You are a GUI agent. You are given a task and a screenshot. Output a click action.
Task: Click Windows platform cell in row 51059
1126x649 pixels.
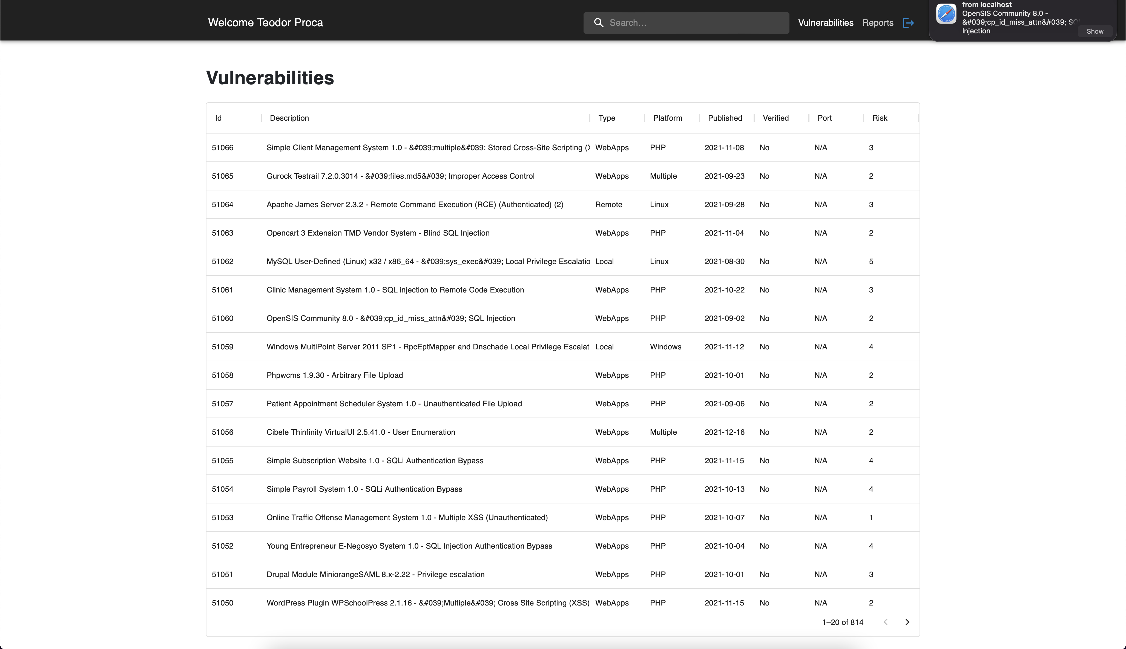coord(666,347)
